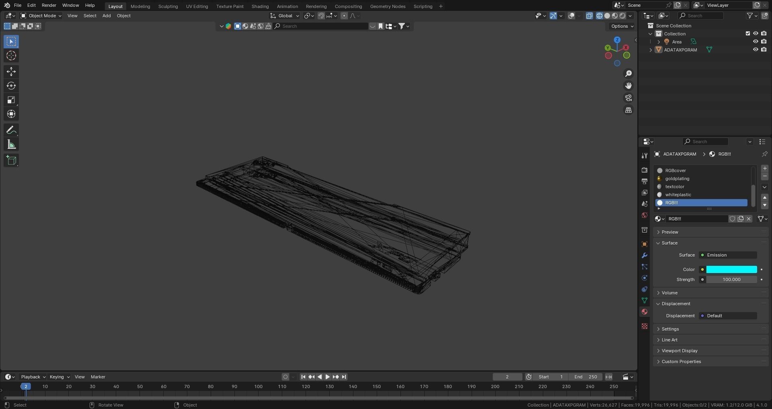Select the Measure tool
Screen dimensions: 772x409
point(11,144)
